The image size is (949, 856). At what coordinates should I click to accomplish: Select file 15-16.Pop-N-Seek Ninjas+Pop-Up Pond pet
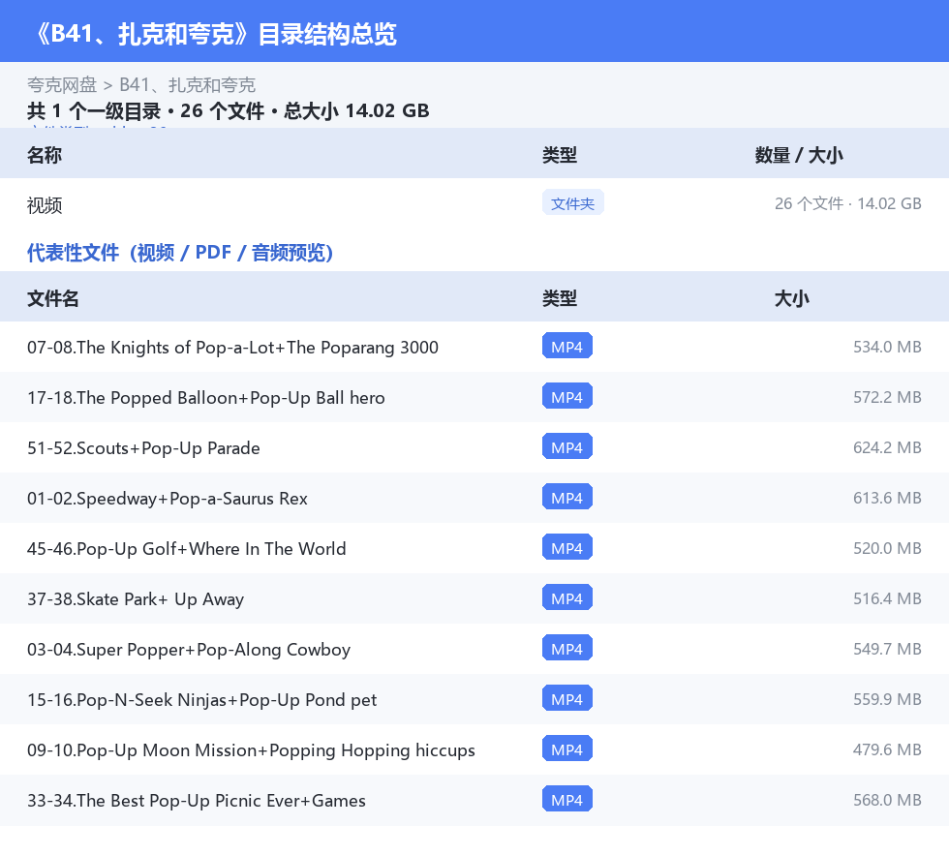point(202,699)
